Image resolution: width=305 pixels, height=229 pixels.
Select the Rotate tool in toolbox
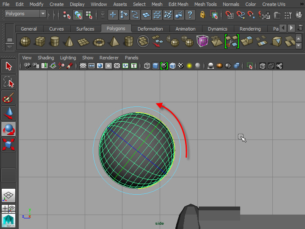(8, 129)
